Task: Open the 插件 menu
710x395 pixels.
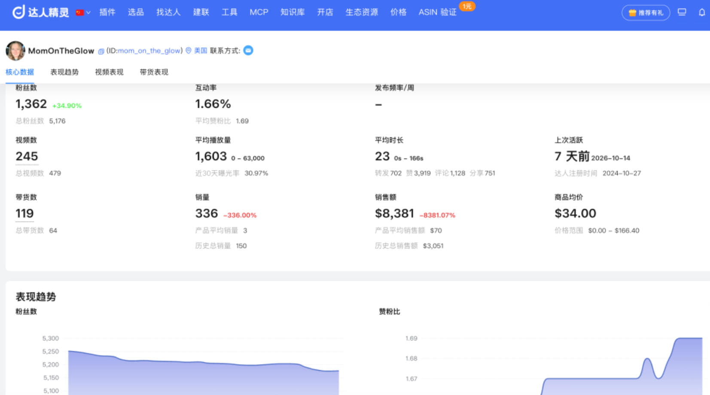Action: pyautogui.click(x=107, y=12)
